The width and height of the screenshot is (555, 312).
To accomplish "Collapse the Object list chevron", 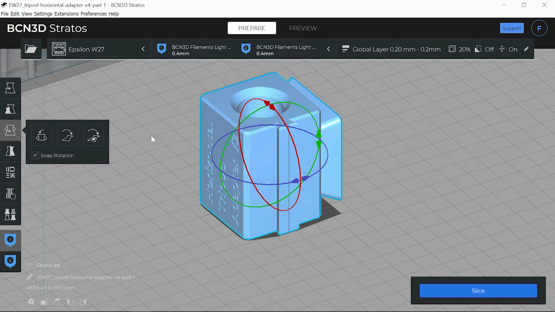I will (x=29, y=265).
